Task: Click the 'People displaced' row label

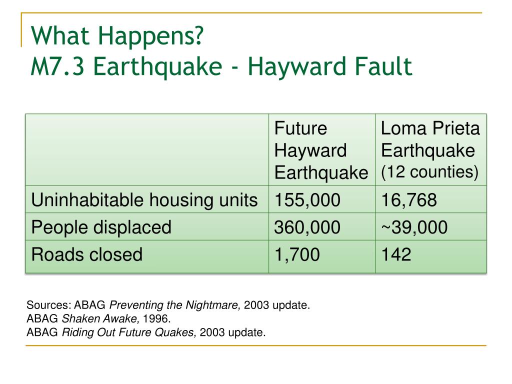Action: pos(101,227)
